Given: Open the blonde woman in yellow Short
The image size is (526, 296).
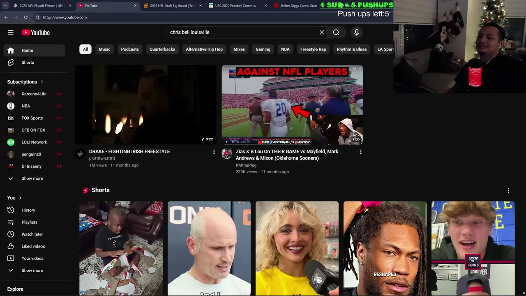Looking at the screenshot, I should point(297,248).
